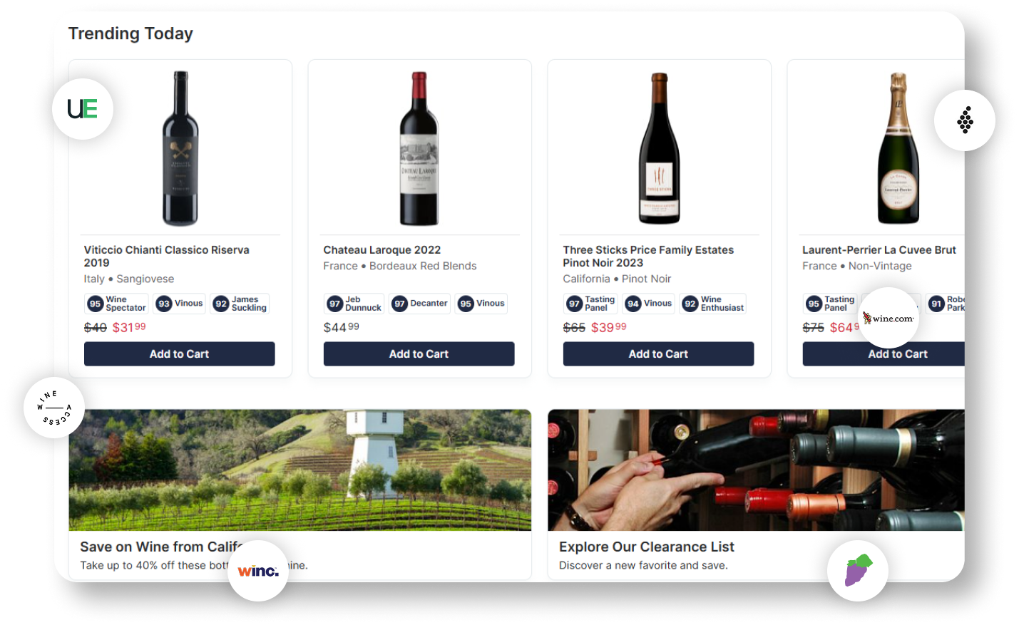Click the 97 Jeb Dunnuck rating badge
Screen dimensions: 1019x625
coord(354,304)
